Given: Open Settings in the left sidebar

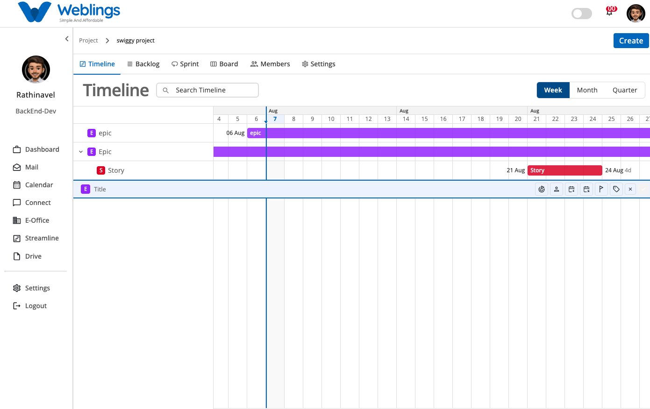Looking at the screenshot, I should point(31,288).
